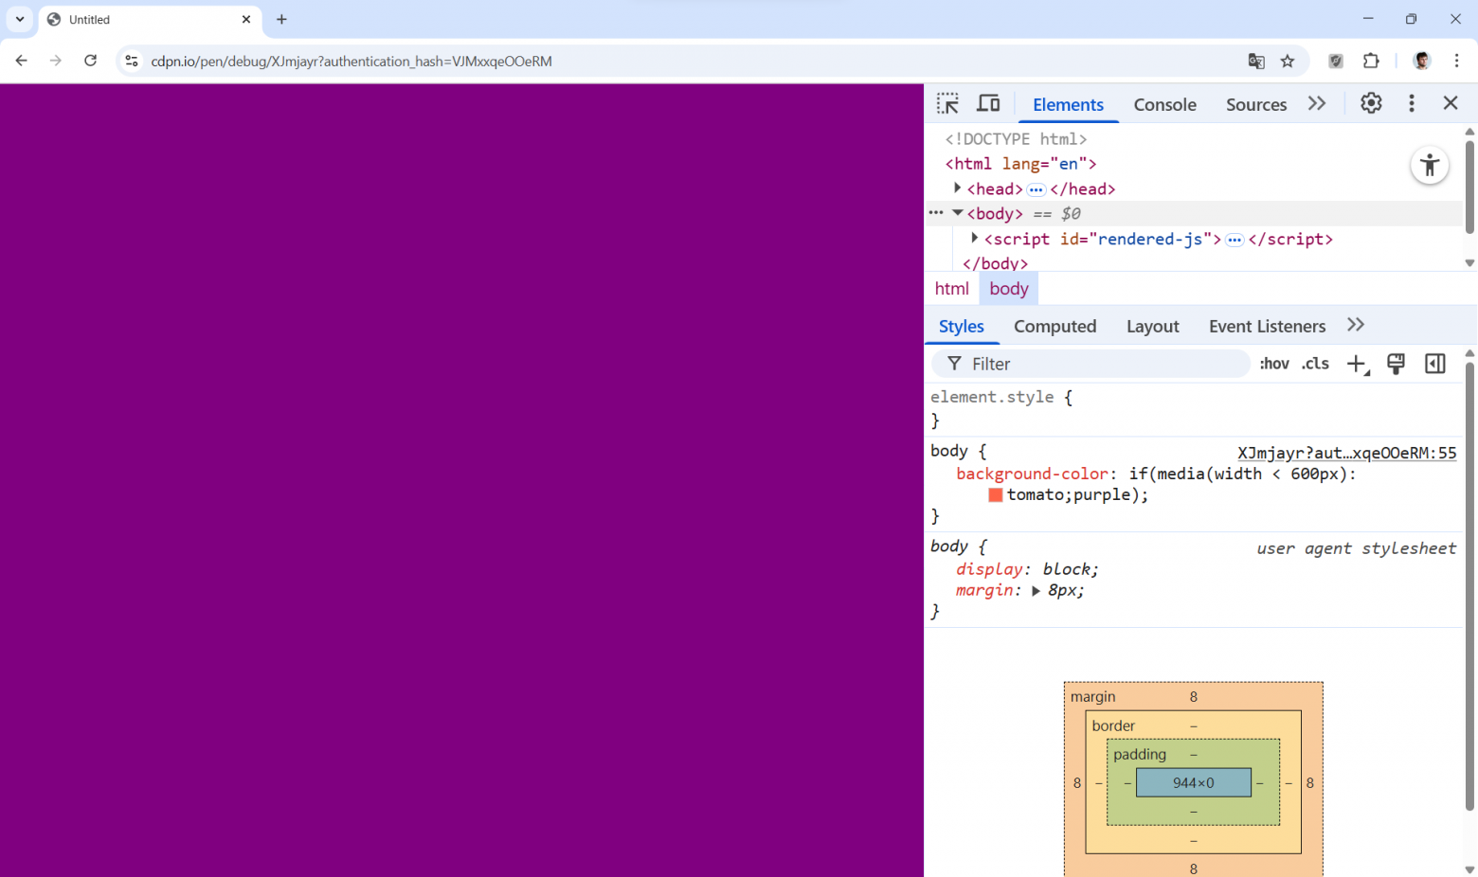Viewport: 1478px width, 877px height.
Task: Open DevTools settings gear
Action: [x=1371, y=103]
